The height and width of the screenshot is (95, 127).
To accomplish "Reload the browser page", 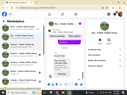I will coord(12,8).
